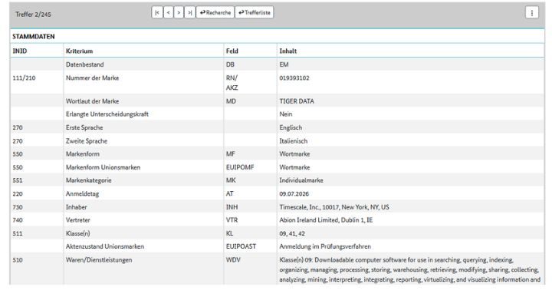Click the WDV field code
Viewport: 552px width, 307px height.
(233, 260)
